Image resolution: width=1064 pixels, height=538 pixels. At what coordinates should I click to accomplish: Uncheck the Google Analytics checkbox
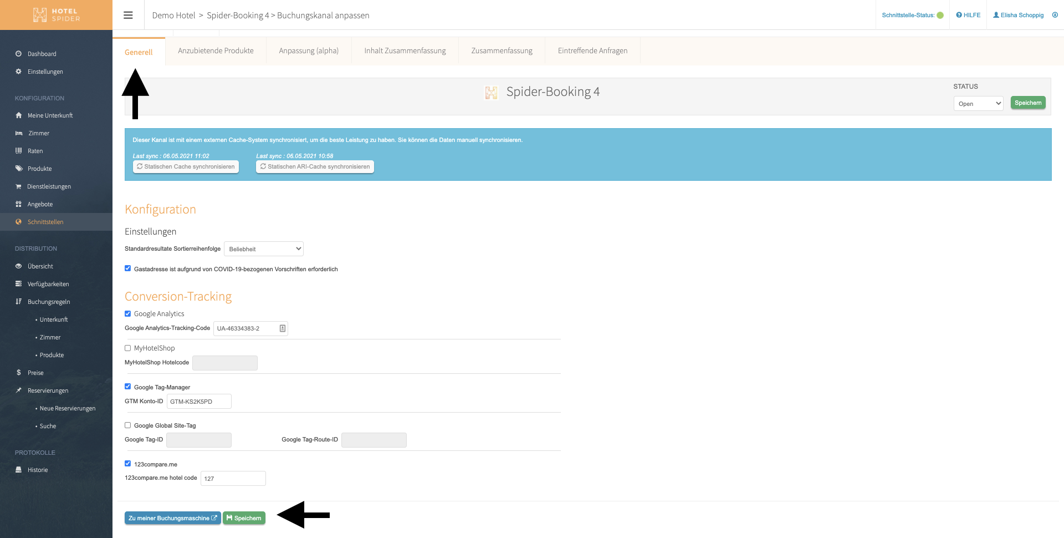pyautogui.click(x=127, y=313)
